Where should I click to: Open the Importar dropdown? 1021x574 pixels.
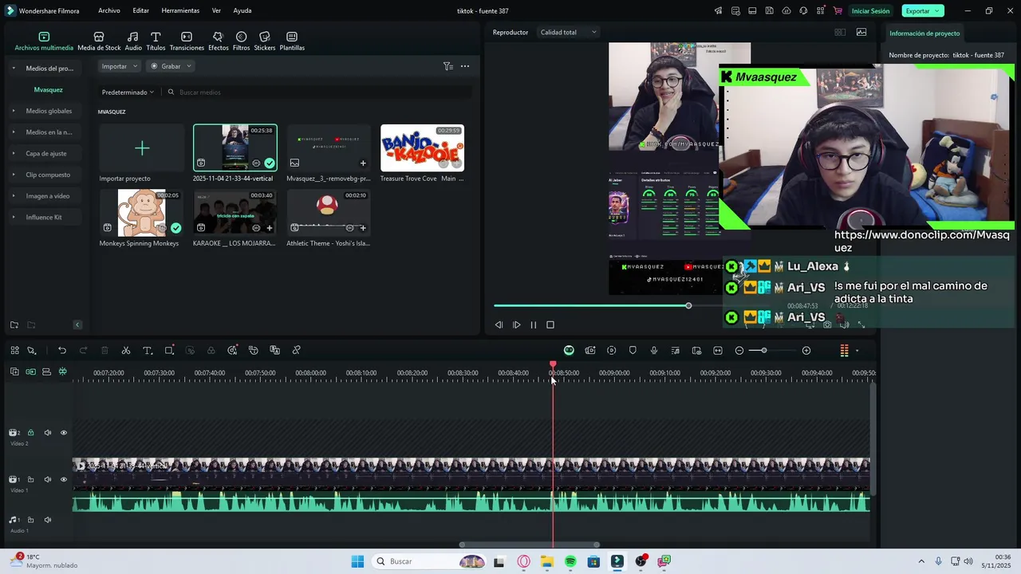[120, 66]
